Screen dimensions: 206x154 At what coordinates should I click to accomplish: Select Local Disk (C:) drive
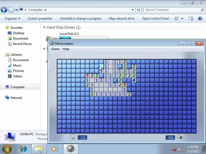(x=69, y=34)
